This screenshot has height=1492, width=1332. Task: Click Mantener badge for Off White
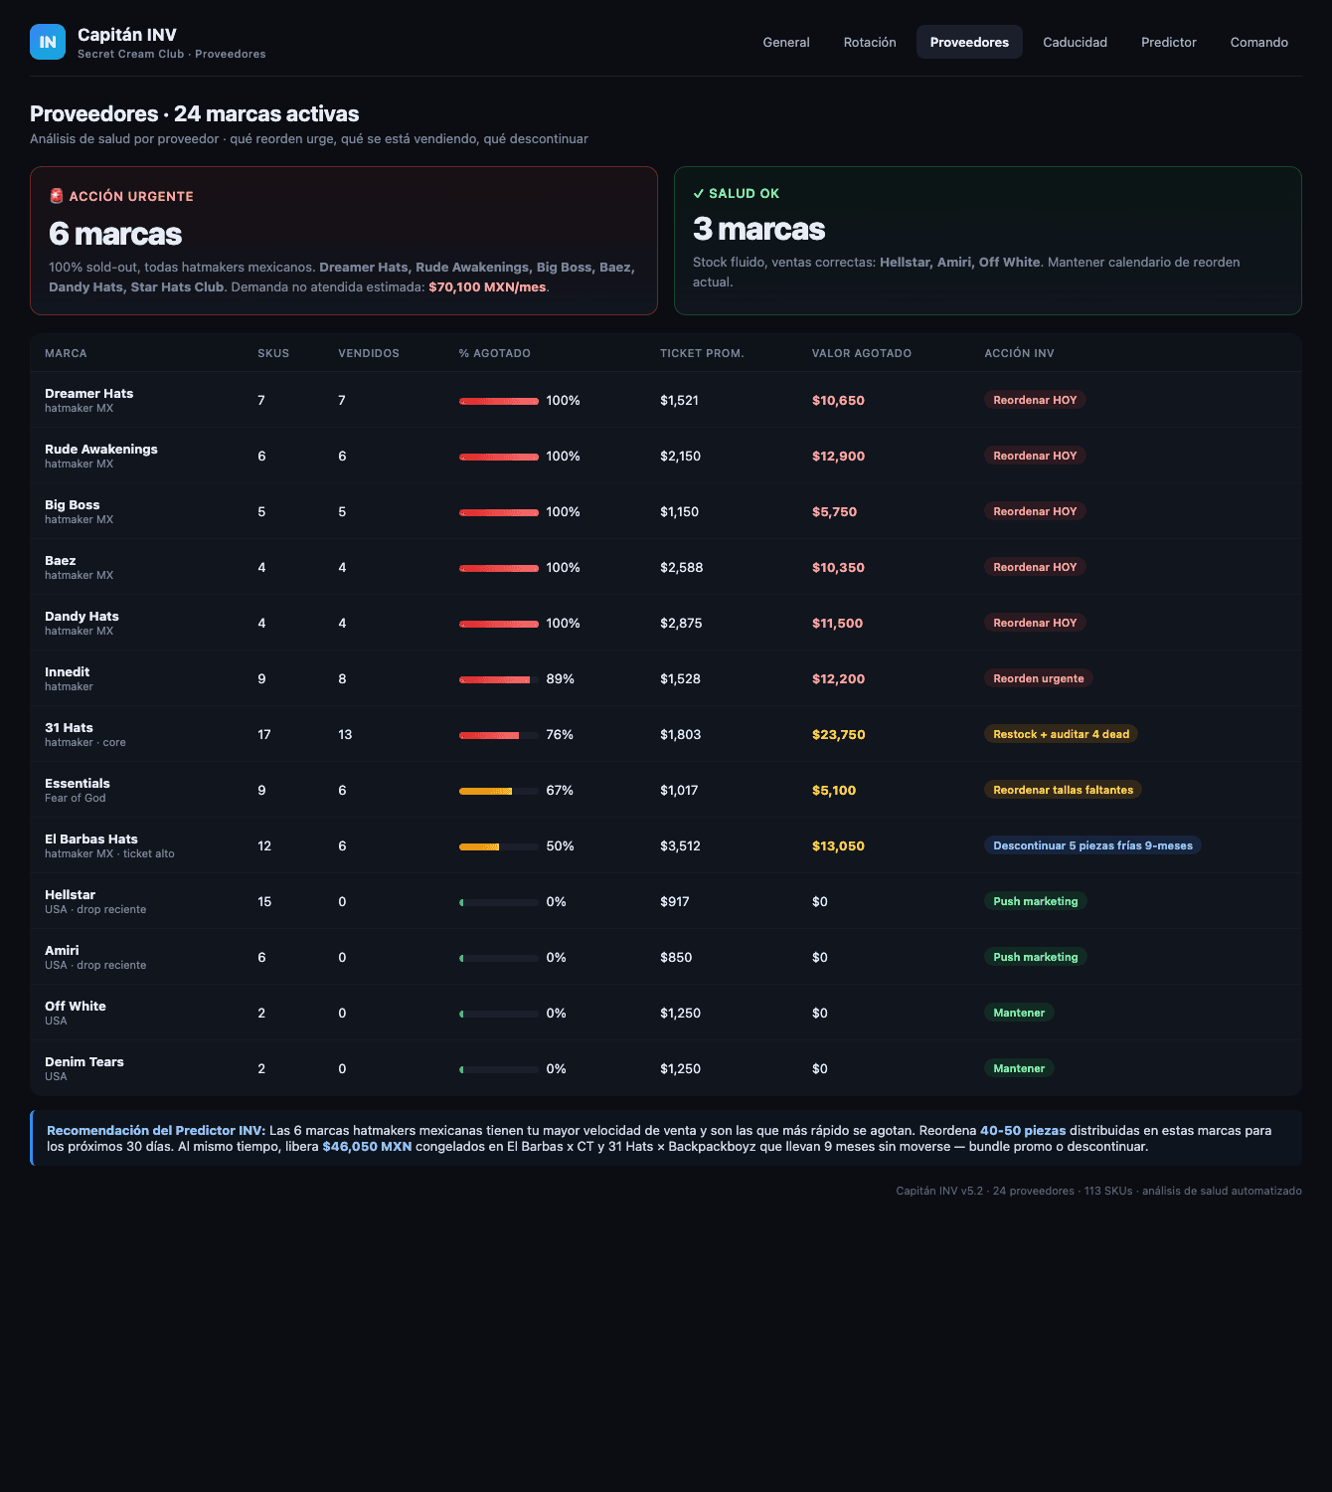coord(1019,1013)
